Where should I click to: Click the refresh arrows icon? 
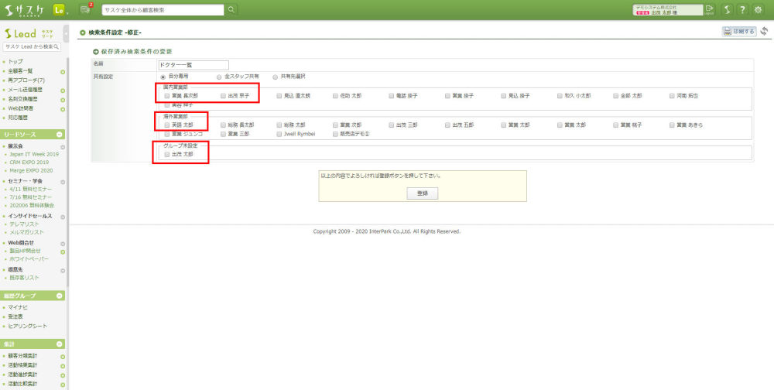(764, 32)
